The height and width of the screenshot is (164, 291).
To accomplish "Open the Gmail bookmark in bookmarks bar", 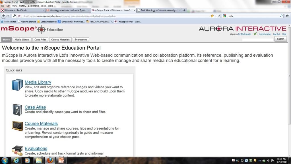I will coord(71,22).
